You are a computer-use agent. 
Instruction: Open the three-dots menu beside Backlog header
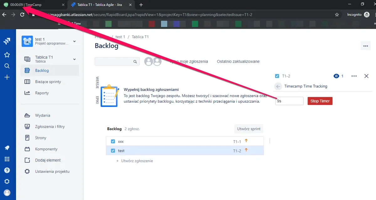click(365, 46)
